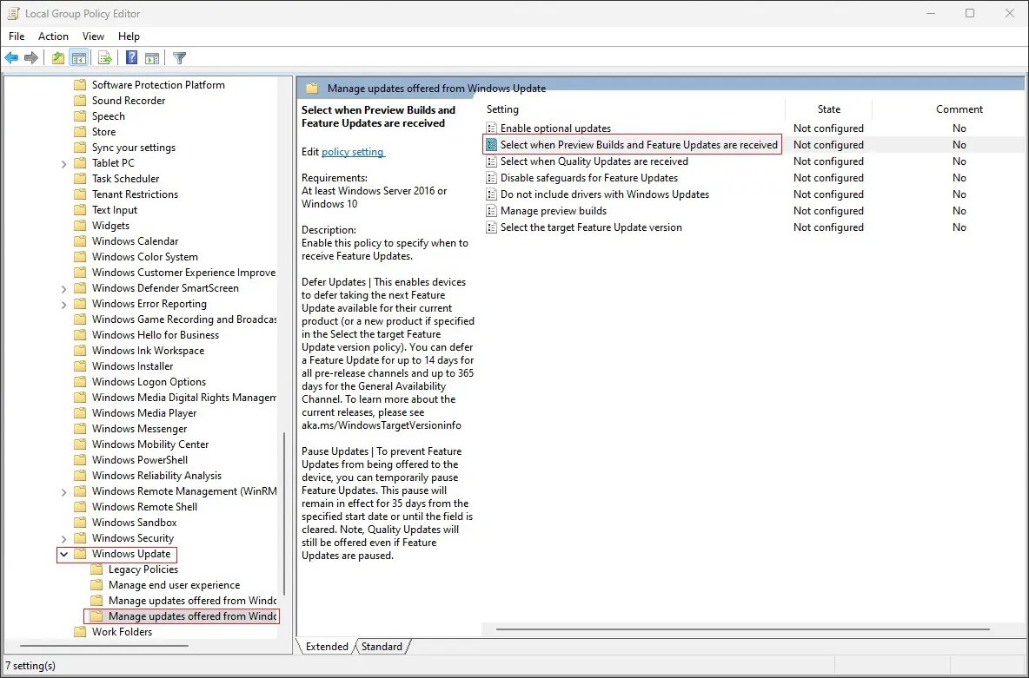
Task: Click the 'policy setting' edit link
Action: point(352,152)
